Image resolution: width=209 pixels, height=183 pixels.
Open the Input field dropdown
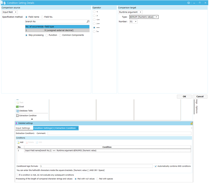(x=10, y=12)
